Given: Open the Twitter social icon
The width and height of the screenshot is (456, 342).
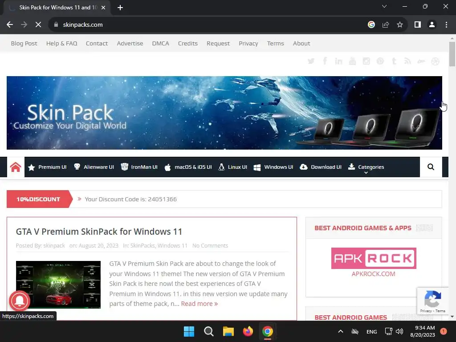Looking at the screenshot, I should point(311,61).
